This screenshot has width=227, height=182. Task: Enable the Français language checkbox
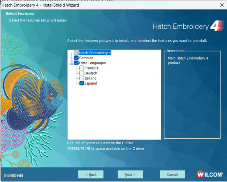(82, 68)
